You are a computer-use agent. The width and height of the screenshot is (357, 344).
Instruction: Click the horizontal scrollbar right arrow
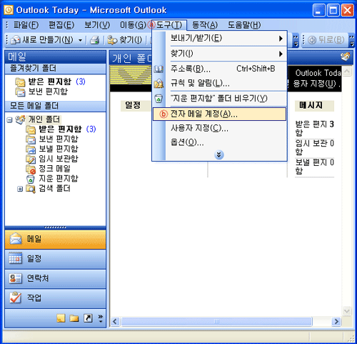click(x=336, y=322)
